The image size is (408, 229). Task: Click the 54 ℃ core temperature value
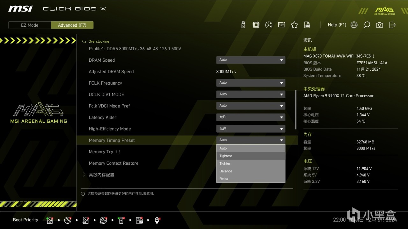pos(361,121)
